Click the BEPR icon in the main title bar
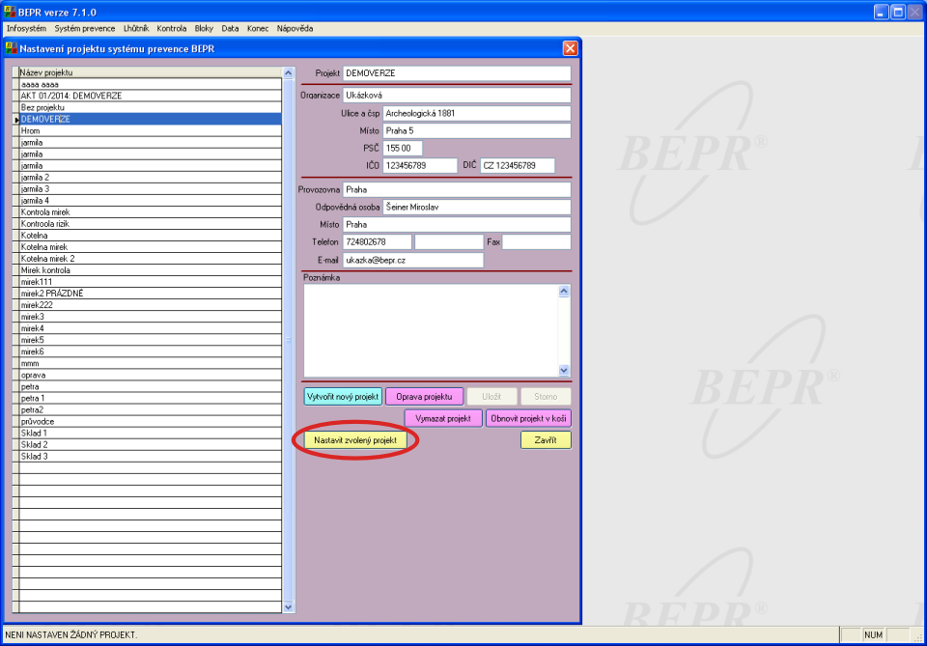927x646 pixels. 10,12
